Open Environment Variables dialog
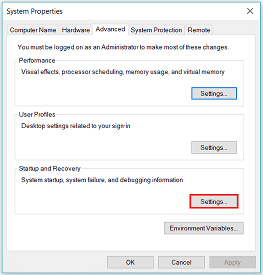Image resolution: width=263 pixels, height=275 pixels. point(203,228)
